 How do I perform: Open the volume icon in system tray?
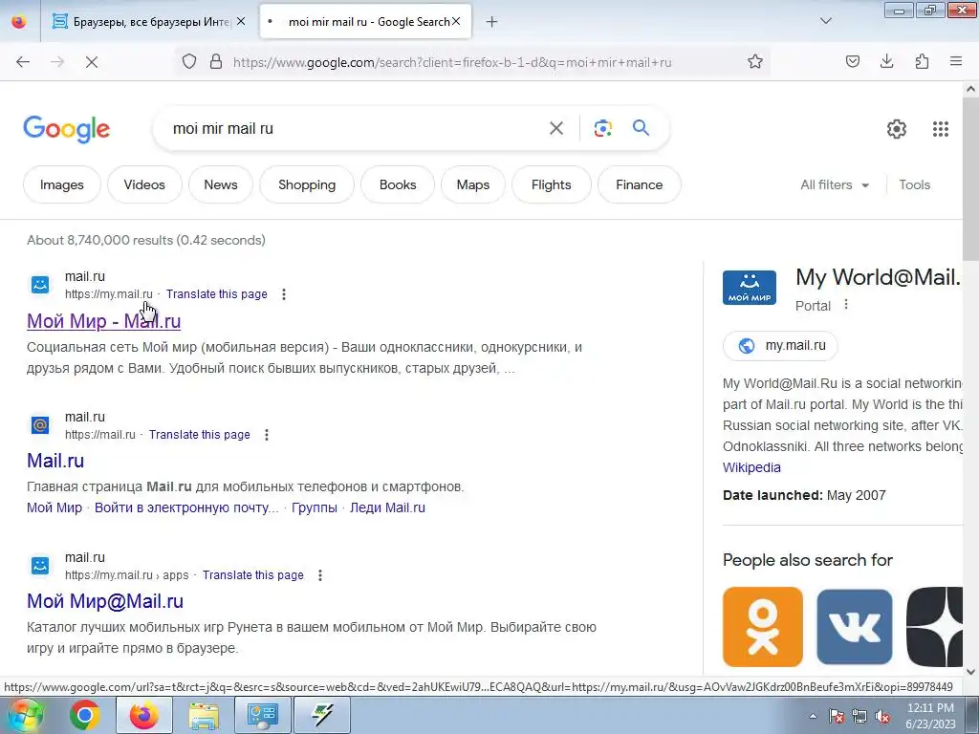(x=882, y=717)
